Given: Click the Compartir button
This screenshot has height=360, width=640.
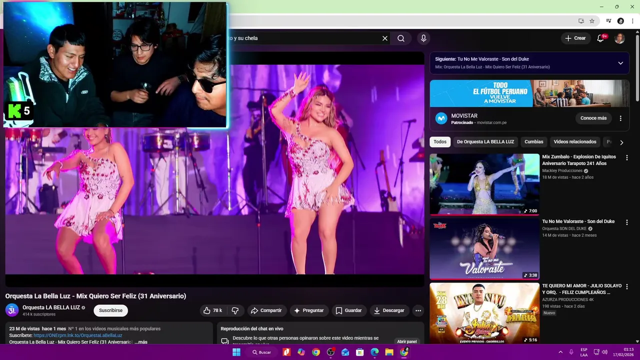Looking at the screenshot, I should (266, 310).
